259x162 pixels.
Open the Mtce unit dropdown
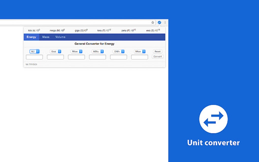(x=140, y=51)
